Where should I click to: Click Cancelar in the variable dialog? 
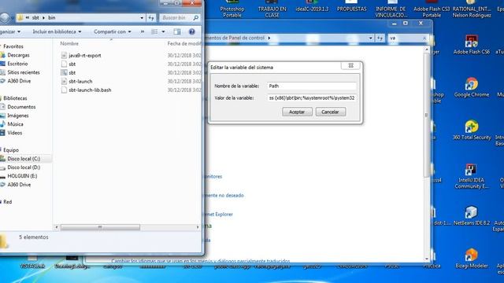tap(331, 112)
